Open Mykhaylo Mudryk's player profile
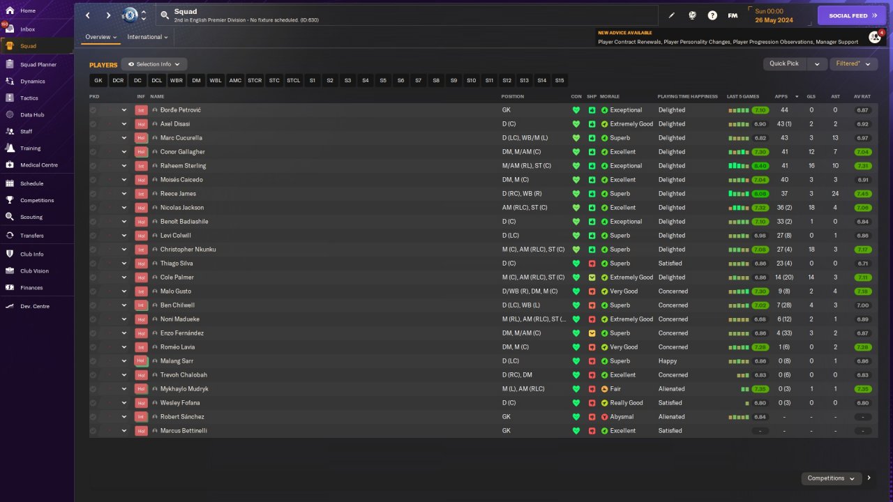 [184, 389]
